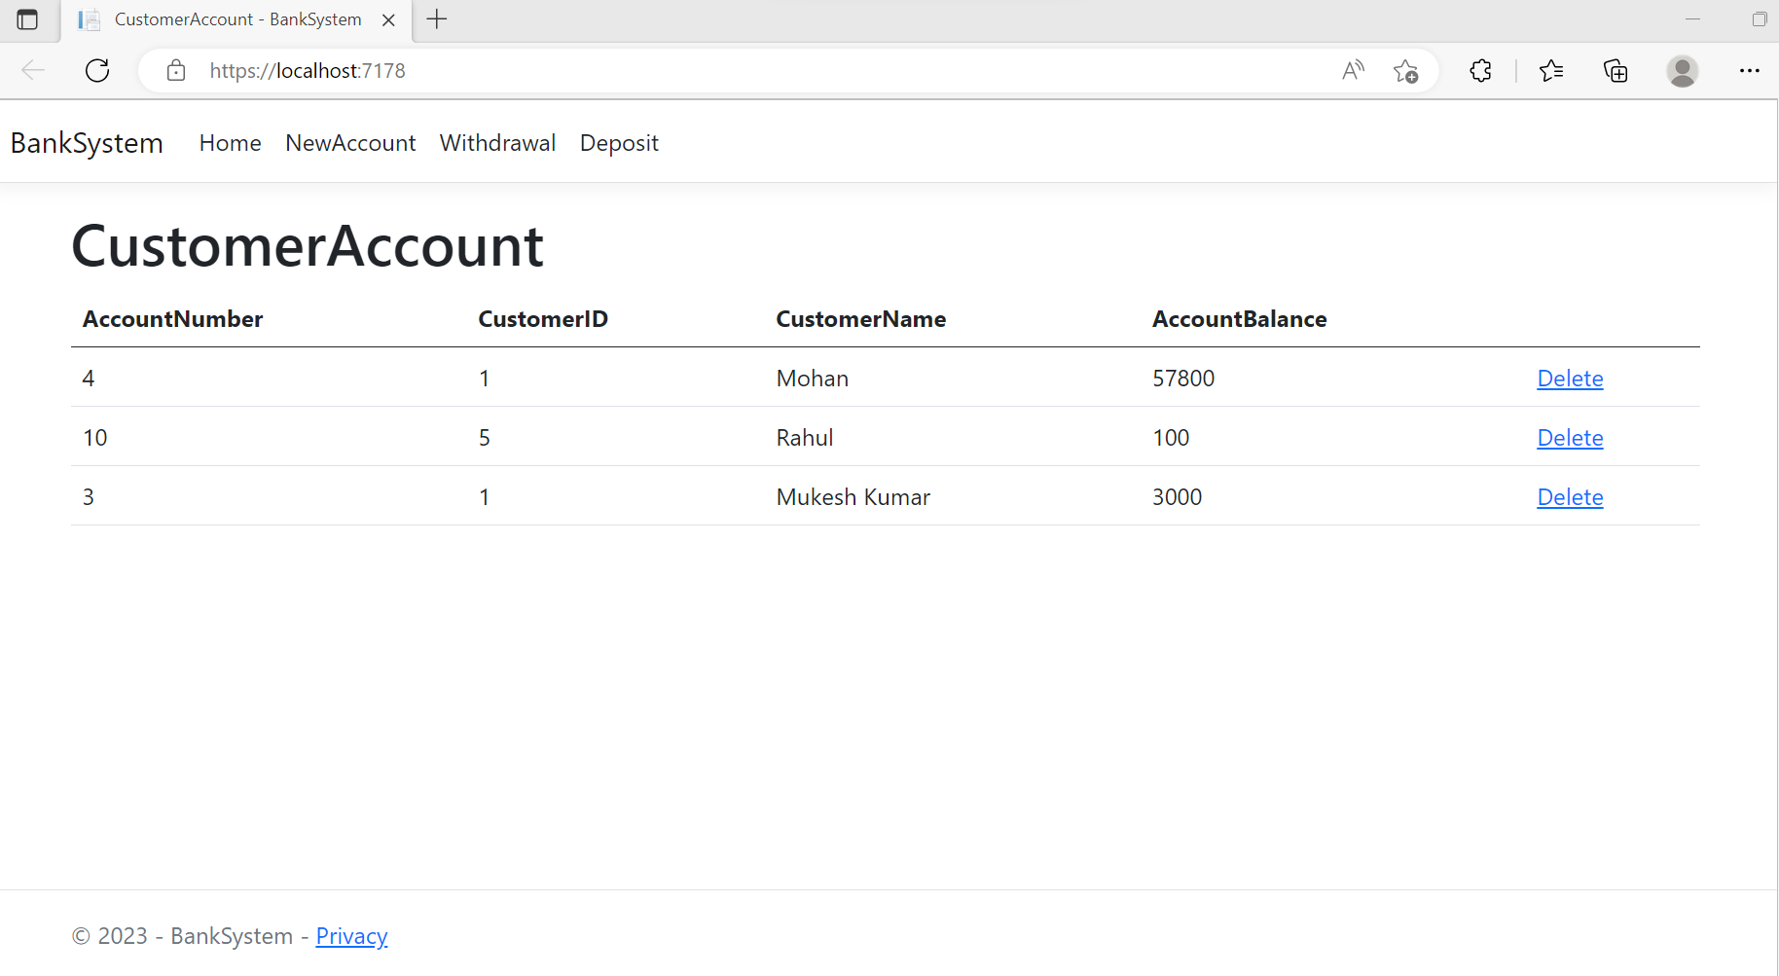The image size is (1779, 976).
Task: Open the browser Extensions icon
Action: pyautogui.click(x=1480, y=70)
